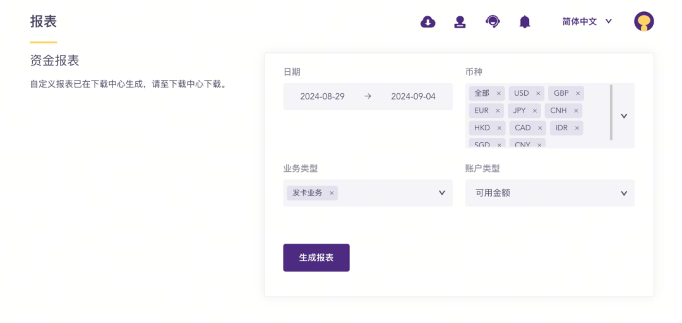Expand the 业务类型 dropdown arrow

tap(442, 193)
